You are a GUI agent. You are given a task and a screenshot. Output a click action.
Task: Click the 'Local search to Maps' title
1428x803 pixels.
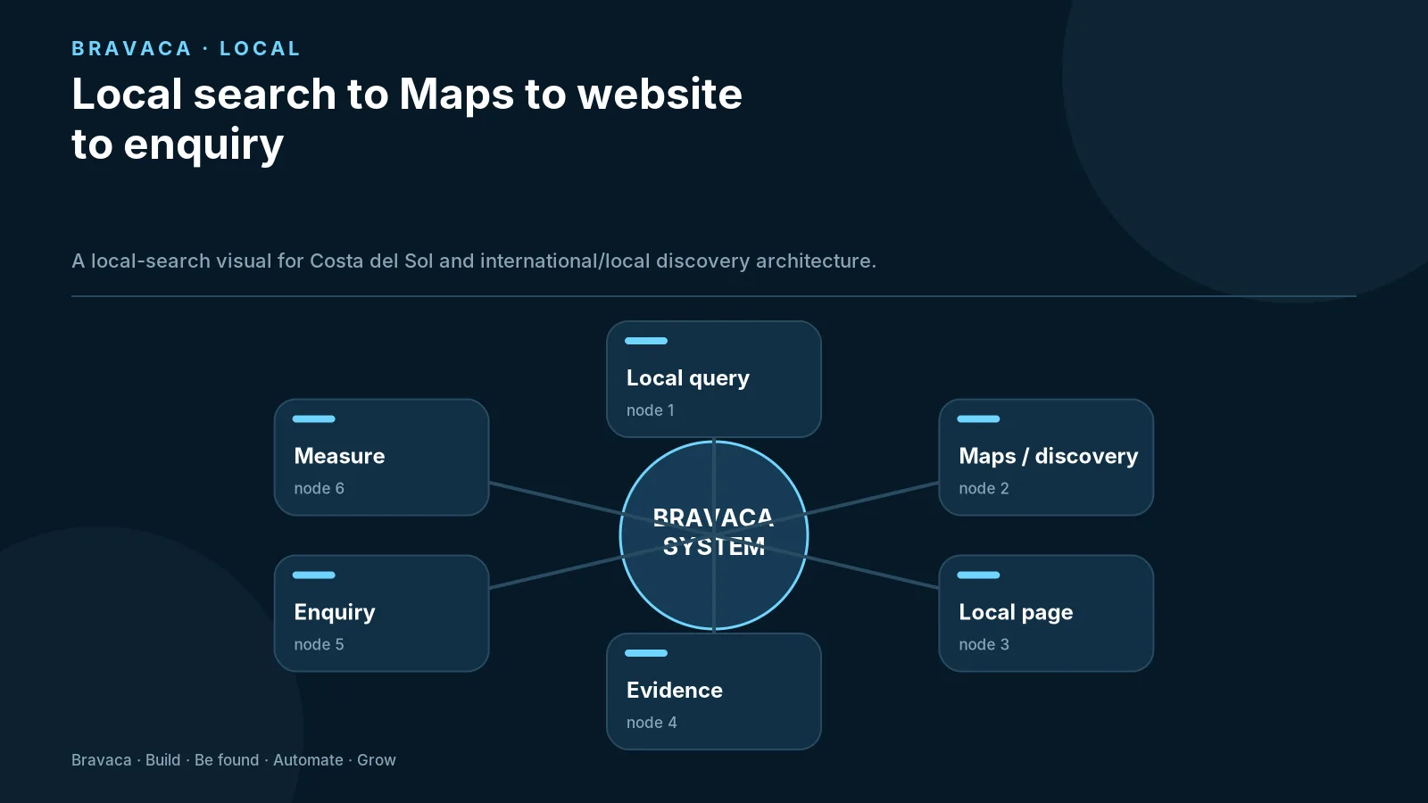[x=407, y=119]
